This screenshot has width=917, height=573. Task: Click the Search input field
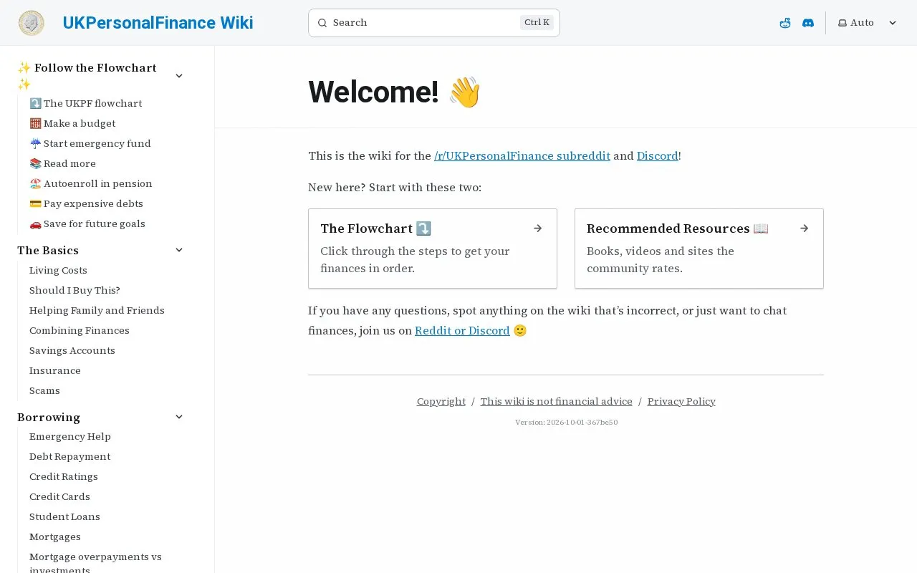point(434,23)
